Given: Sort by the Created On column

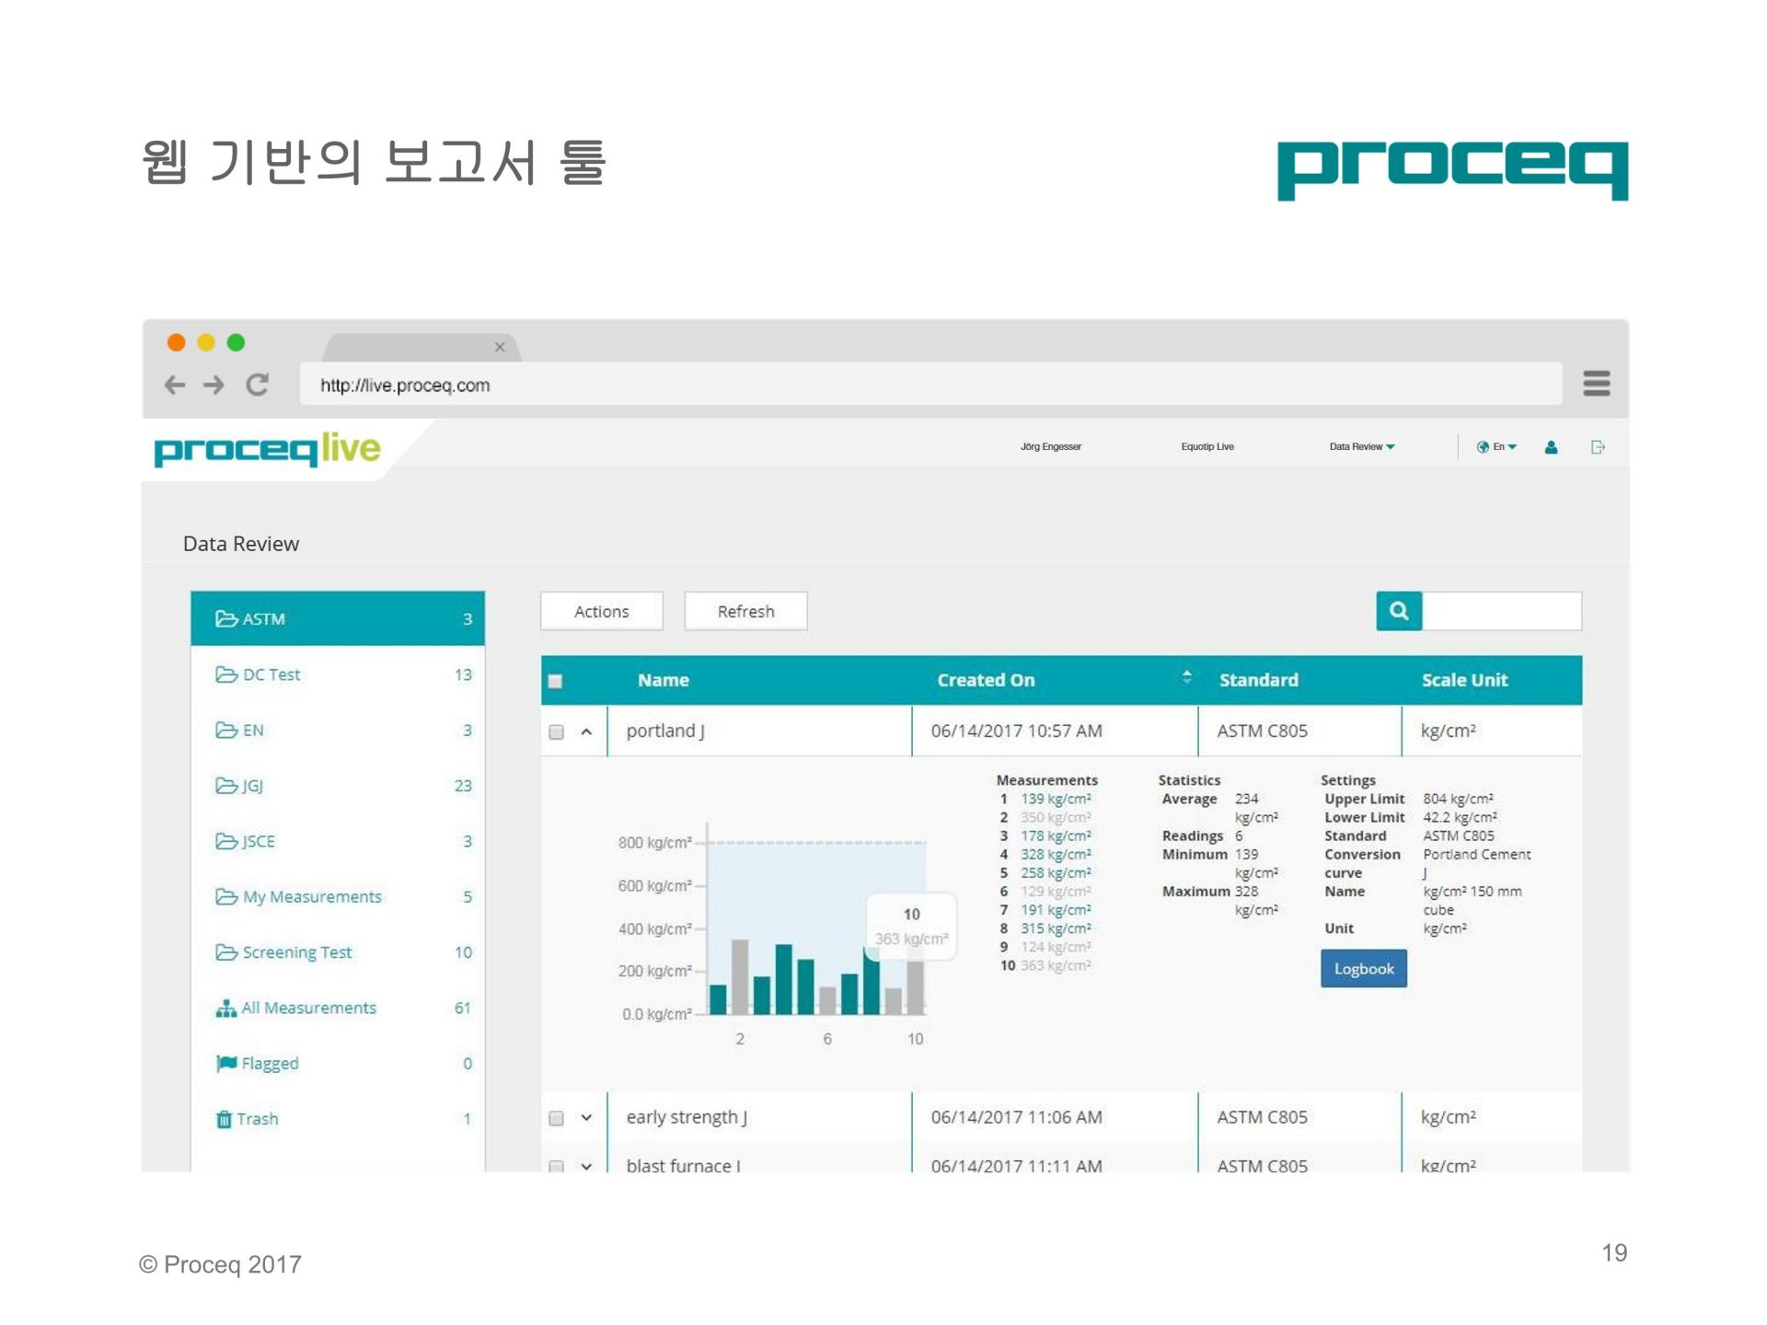Looking at the screenshot, I should coord(1186,678).
